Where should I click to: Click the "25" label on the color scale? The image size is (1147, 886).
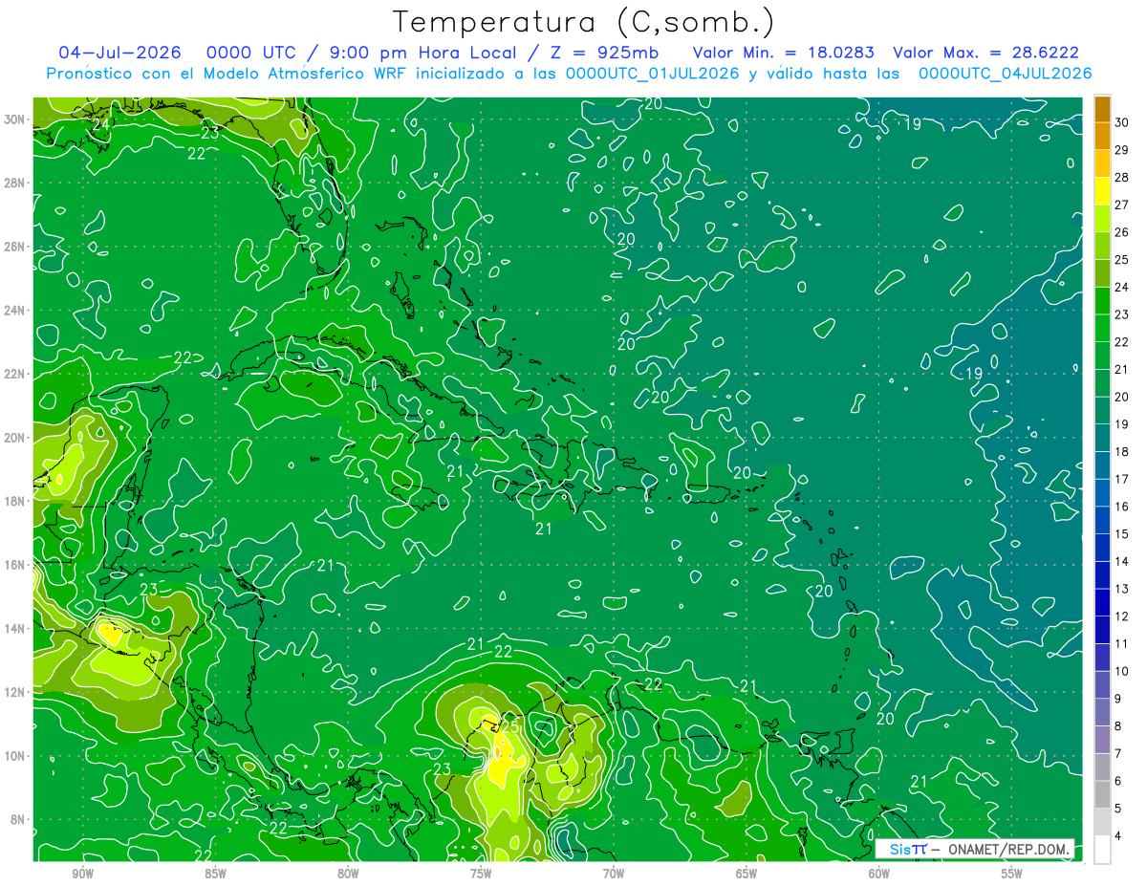1122,259
